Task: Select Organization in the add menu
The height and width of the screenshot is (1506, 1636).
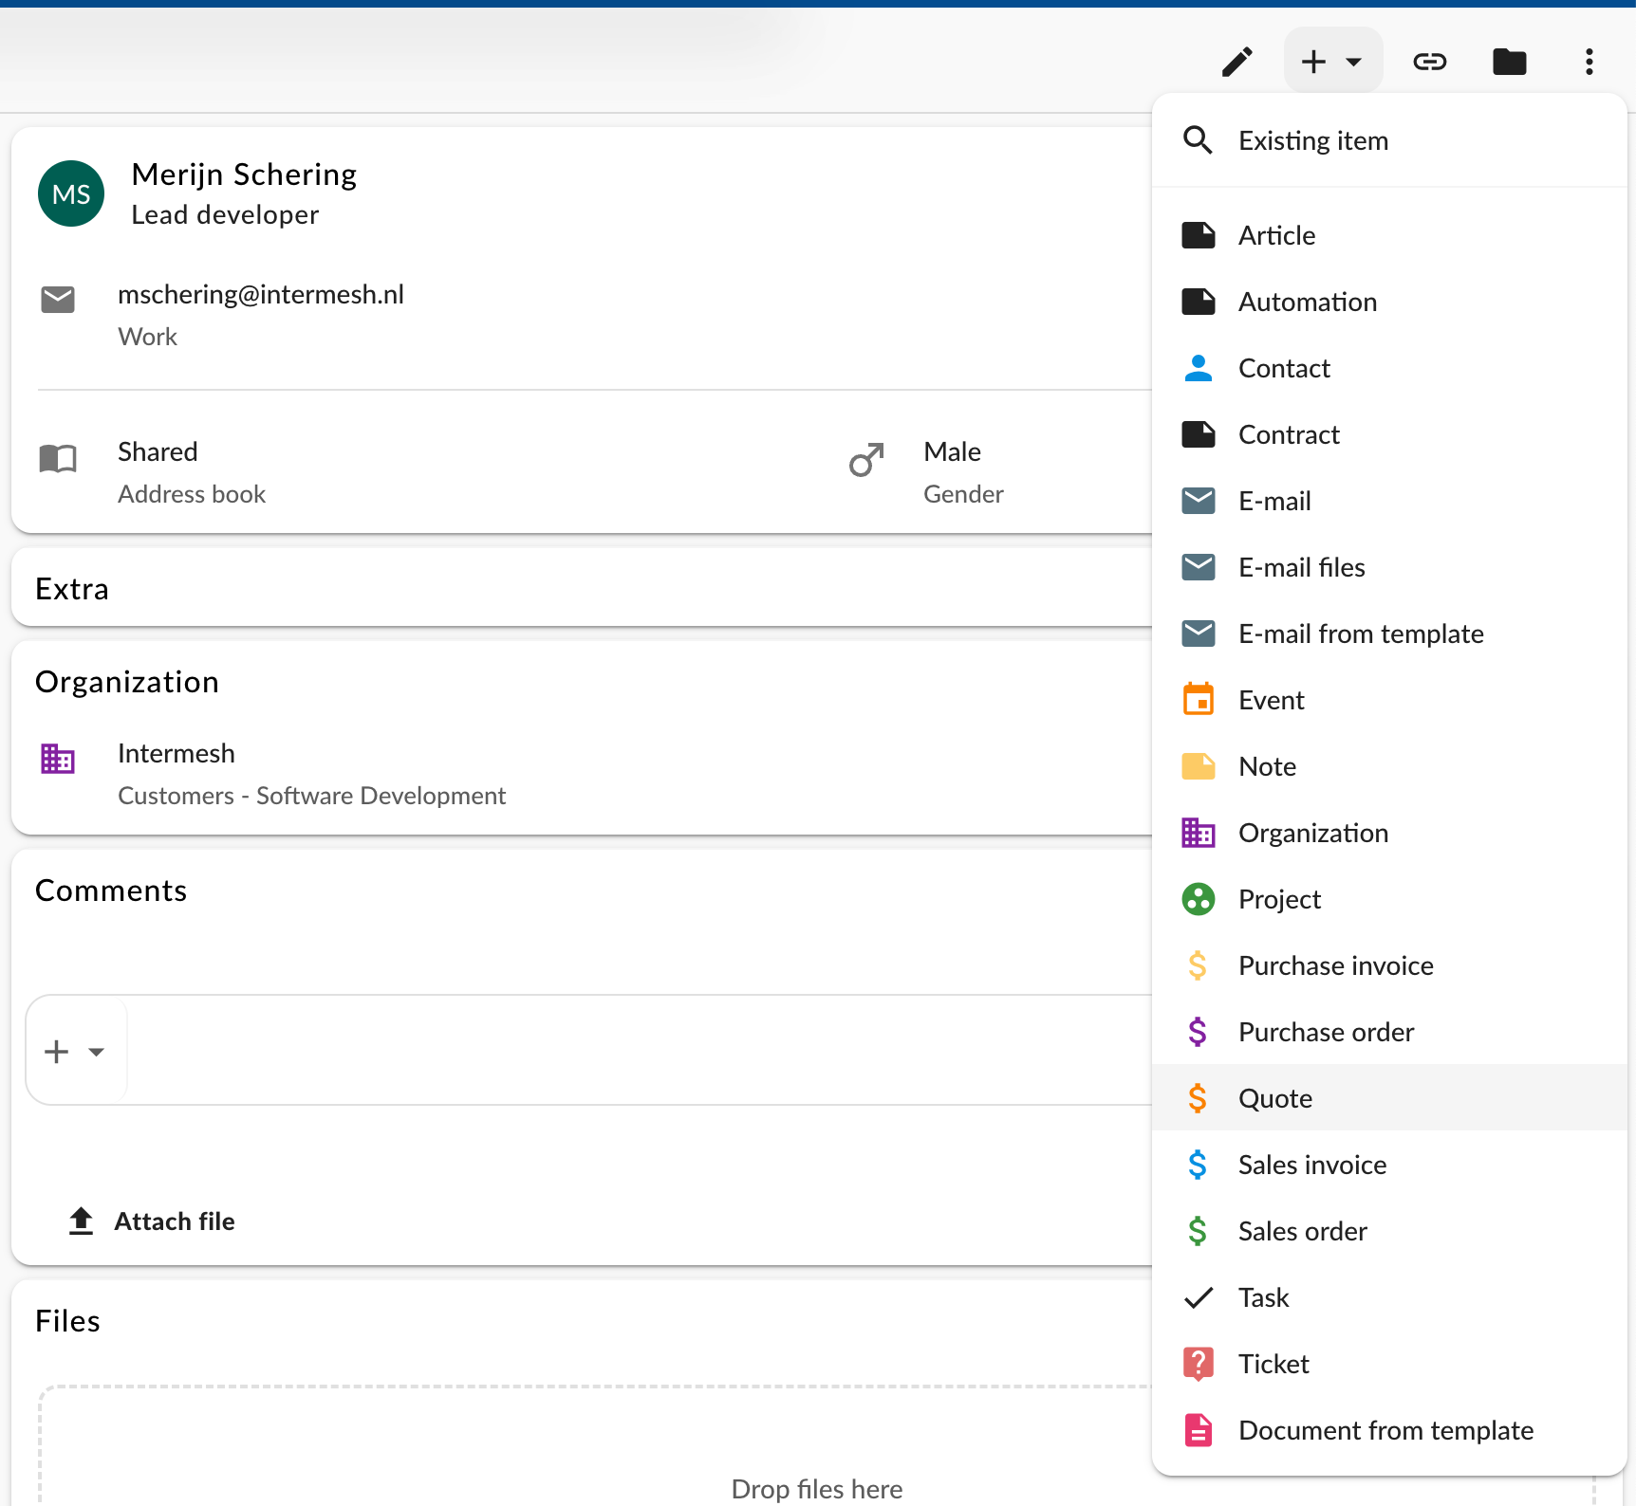Action: pos(1389,833)
